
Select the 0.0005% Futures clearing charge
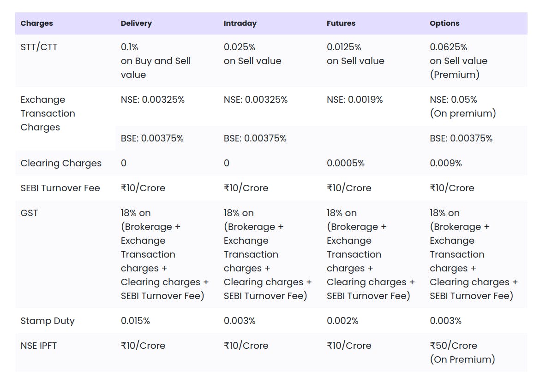click(345, 163)
